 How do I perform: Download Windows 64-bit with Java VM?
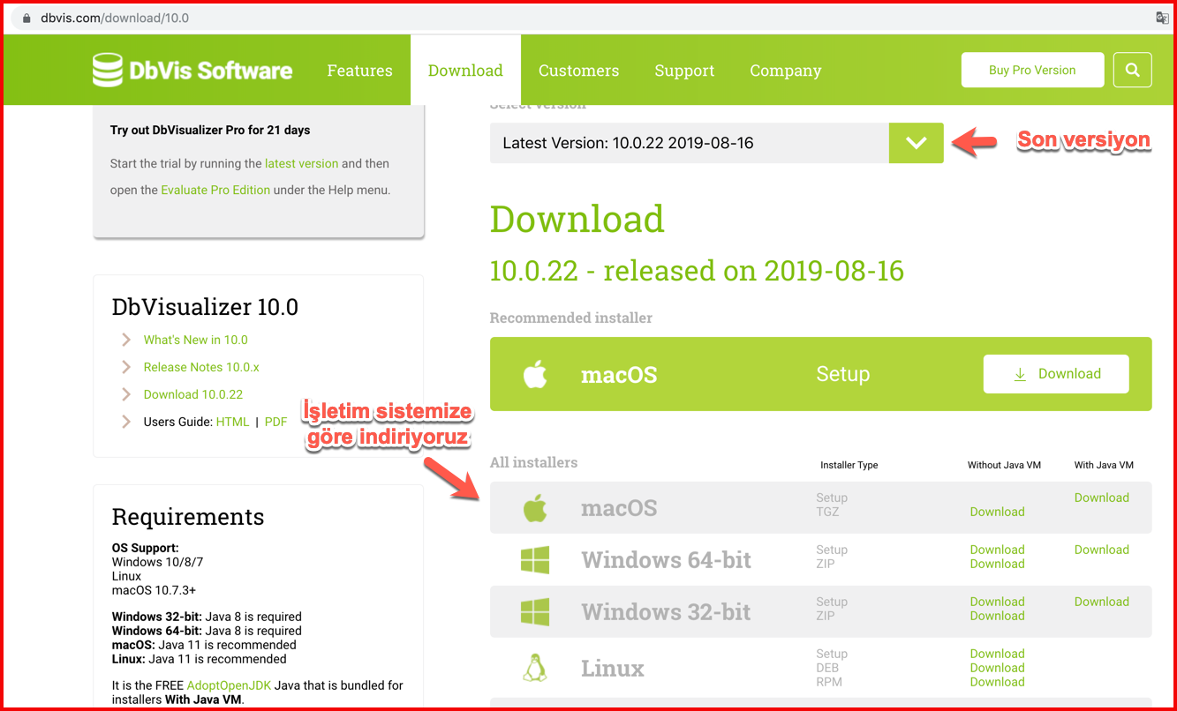(1101, 550)
